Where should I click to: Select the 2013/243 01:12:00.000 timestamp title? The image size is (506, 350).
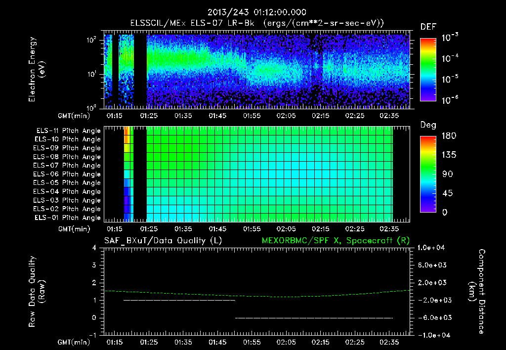(256, 12)
